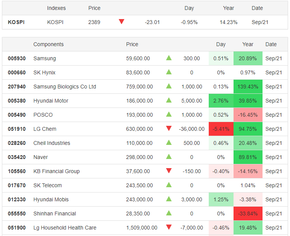Screen dimensions: 290x236
Task: Click ticker code 105560
Action: click(17, 171)
